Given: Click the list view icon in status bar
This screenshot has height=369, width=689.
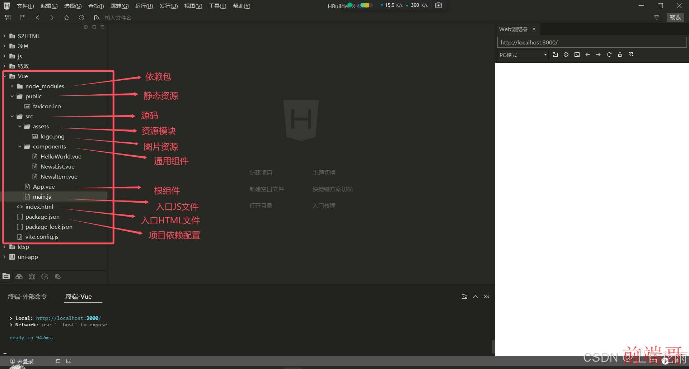Looking at the screenshot, I should (x=57, y=361).
